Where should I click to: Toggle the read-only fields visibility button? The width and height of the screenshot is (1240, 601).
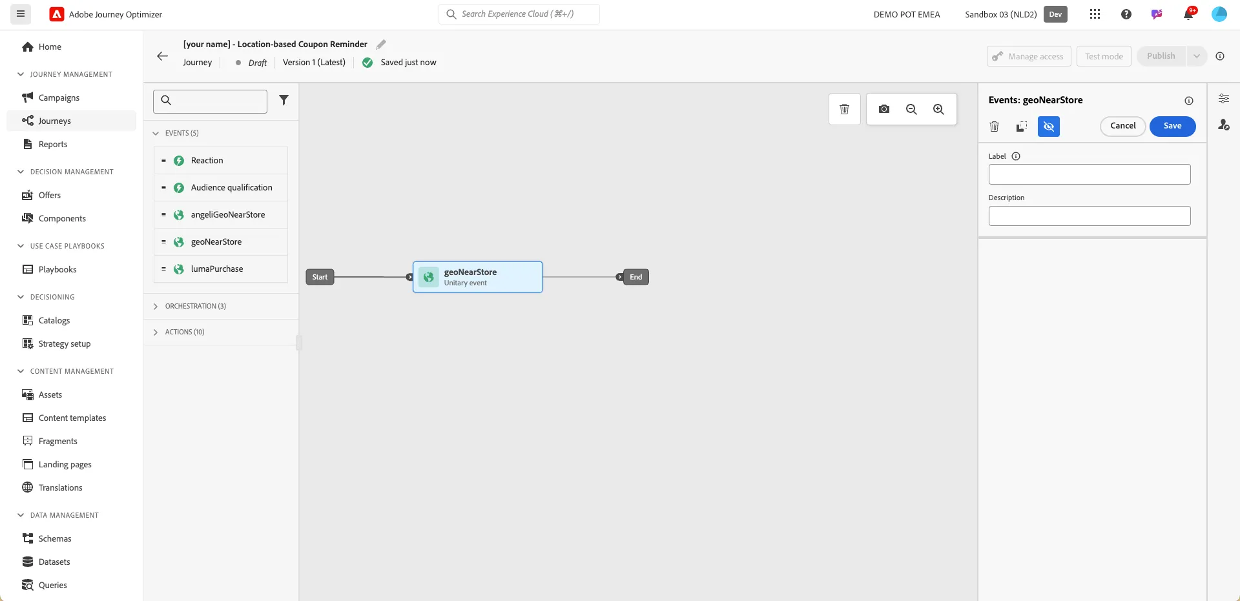(x=1049, y=127)
